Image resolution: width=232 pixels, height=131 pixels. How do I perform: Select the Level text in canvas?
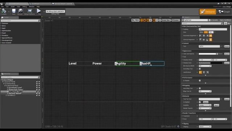72,63
